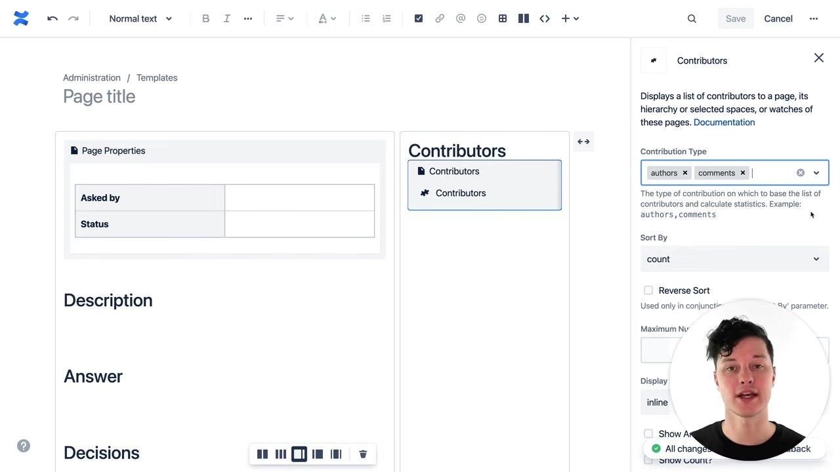
Task: Select three-column layout
Action: [281, 454]
